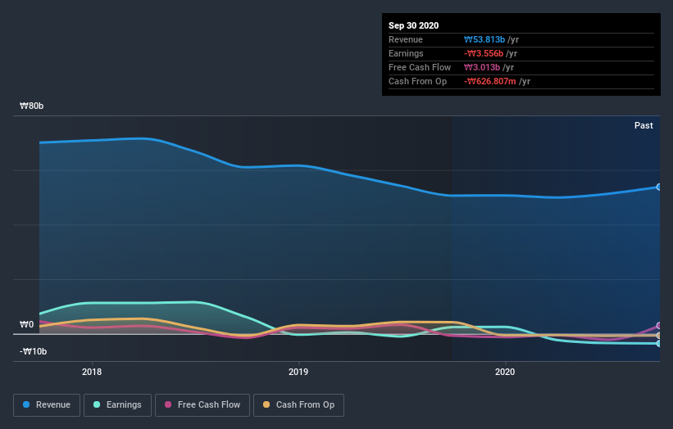Click the ₩0 y-axis label
Image resolution: width=673 pixels, height=429 pixels.
click(26, 324)
